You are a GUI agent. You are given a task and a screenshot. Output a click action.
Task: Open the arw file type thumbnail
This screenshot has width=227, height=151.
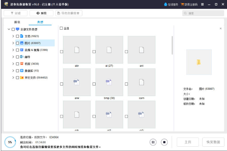click(x=77, y=82)
